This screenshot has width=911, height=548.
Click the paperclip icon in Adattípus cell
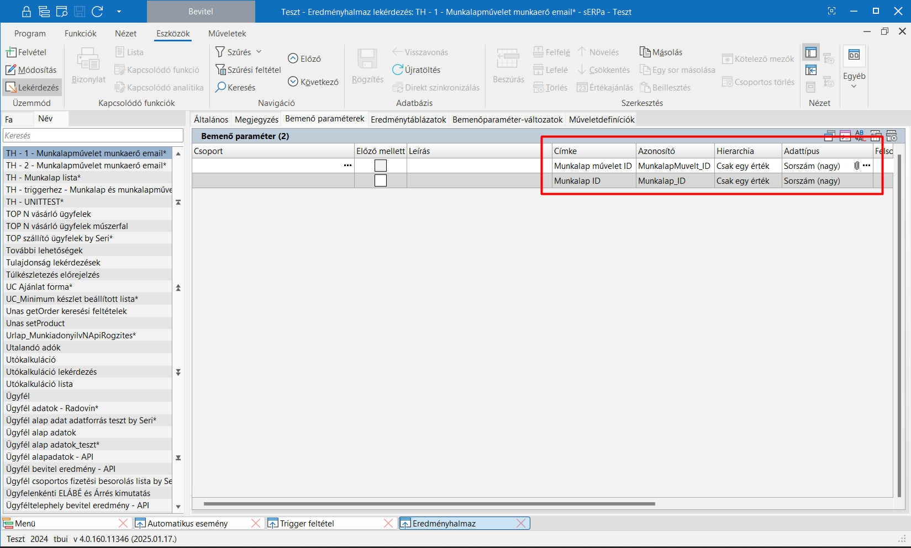point(856,166)
